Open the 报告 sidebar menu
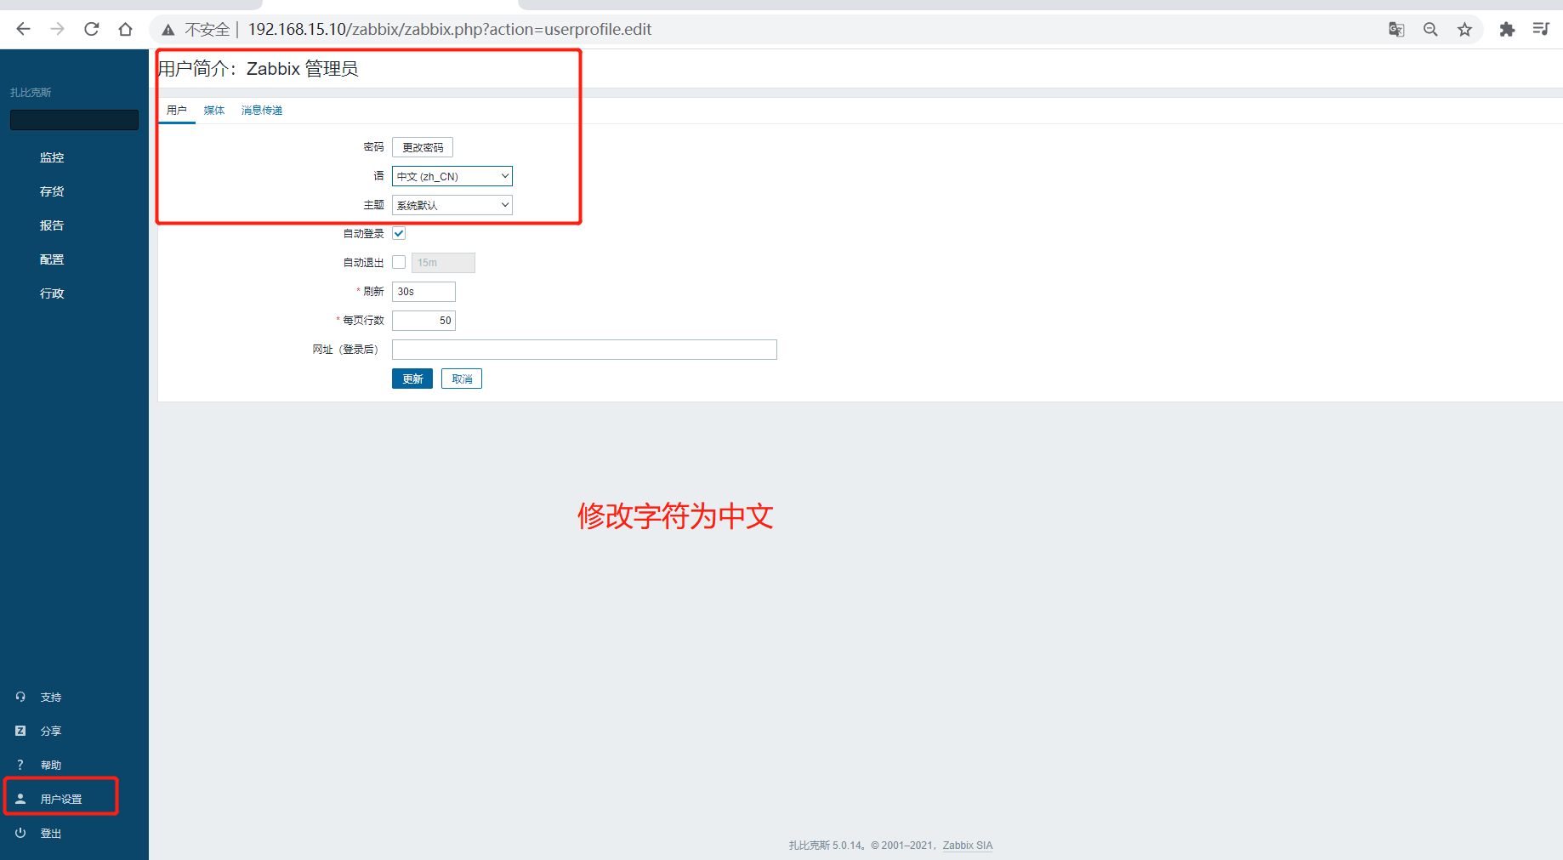Viewport: 1563px width, 860px height. coord(52,225)
